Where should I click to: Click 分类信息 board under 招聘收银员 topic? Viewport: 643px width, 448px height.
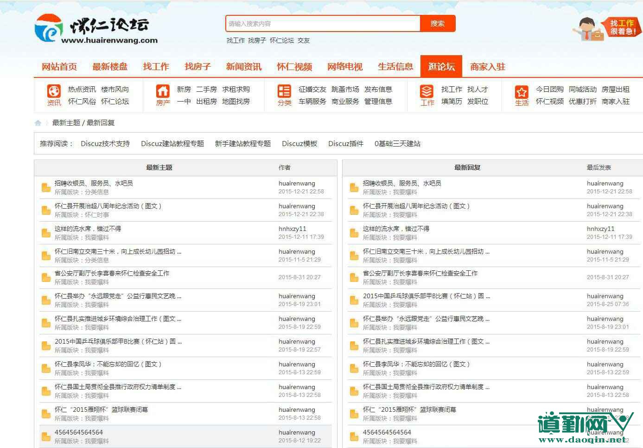click(97, 192)
